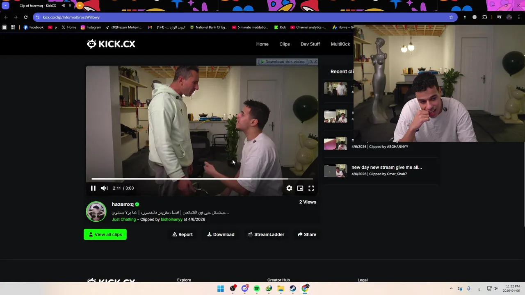This screenshot has height=295, width=525.
Task: Click the View all clips button
Action: [x=105, y=234]
